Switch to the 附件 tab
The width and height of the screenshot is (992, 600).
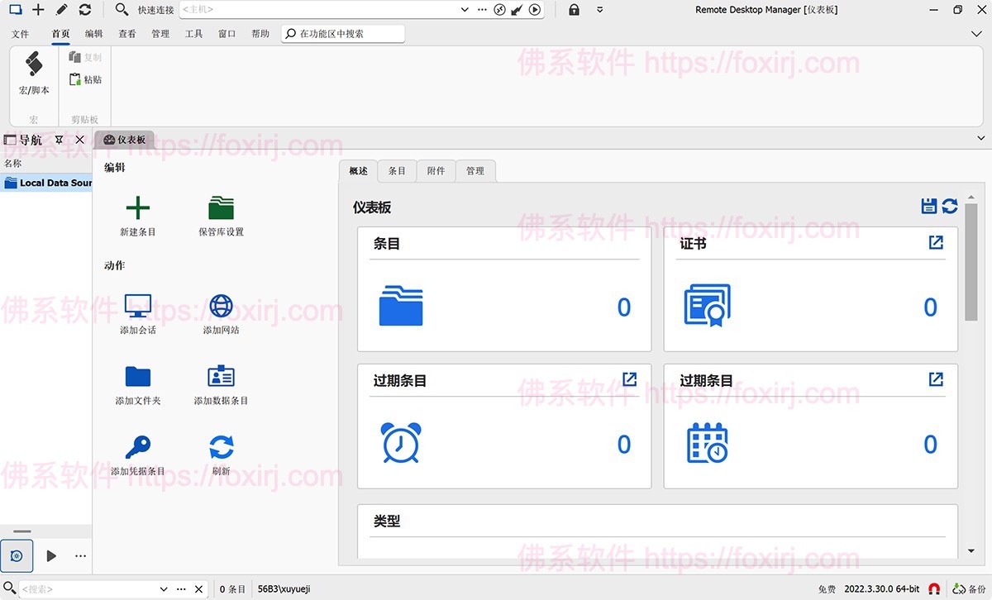(436, 171)
